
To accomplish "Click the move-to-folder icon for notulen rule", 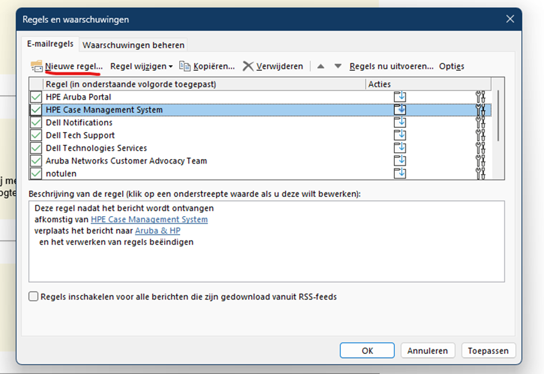I will pyautogui.click(x=400, y=173).
